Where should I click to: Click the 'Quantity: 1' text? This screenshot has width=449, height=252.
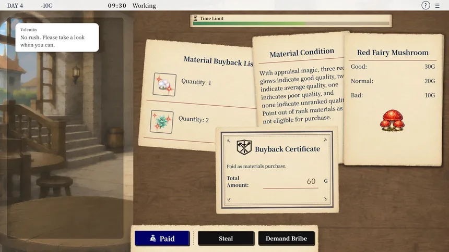[196, 82]
